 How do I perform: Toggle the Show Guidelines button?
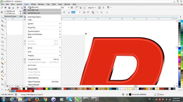[84, 8]
